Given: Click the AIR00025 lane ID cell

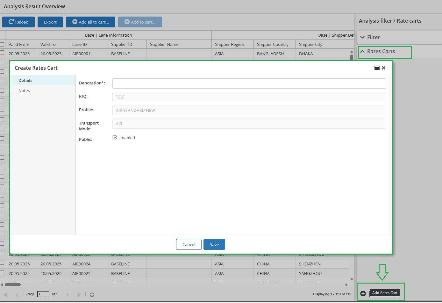Looking at the screenshot, I should click(89, 273).
